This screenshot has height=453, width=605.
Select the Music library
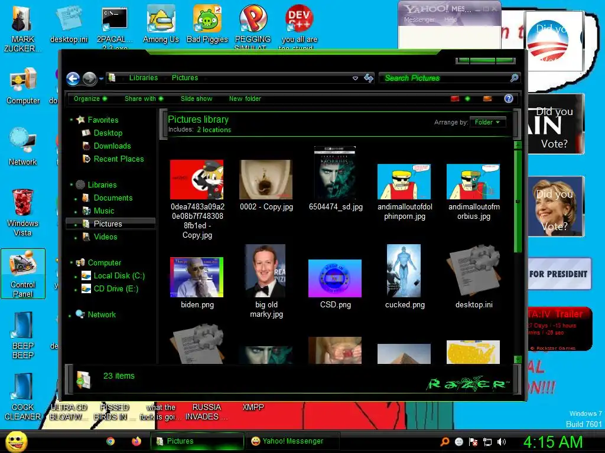coord(104,211)
